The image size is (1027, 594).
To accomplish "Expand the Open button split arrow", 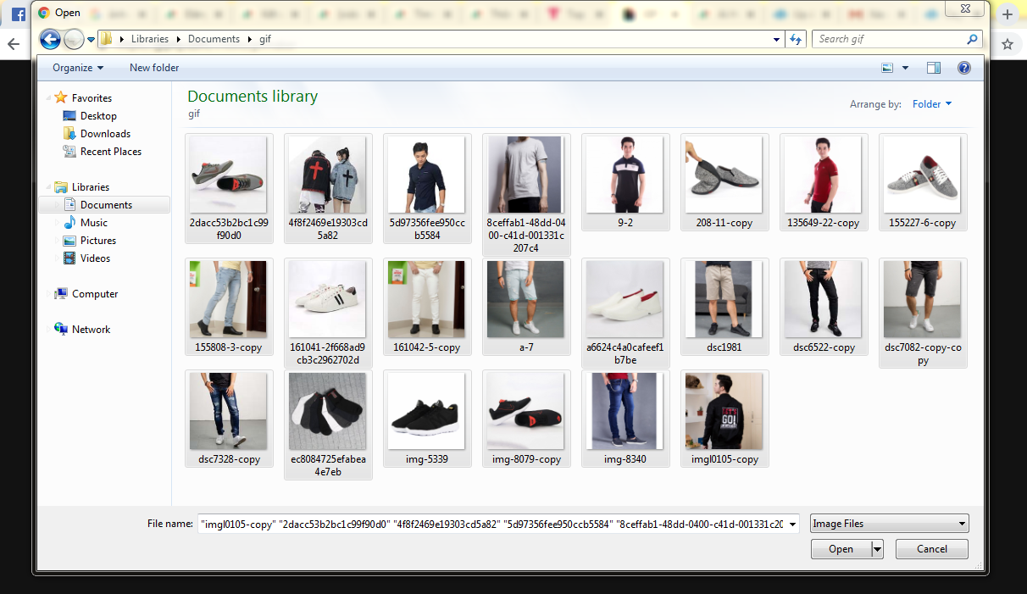I will click(877, 549).
